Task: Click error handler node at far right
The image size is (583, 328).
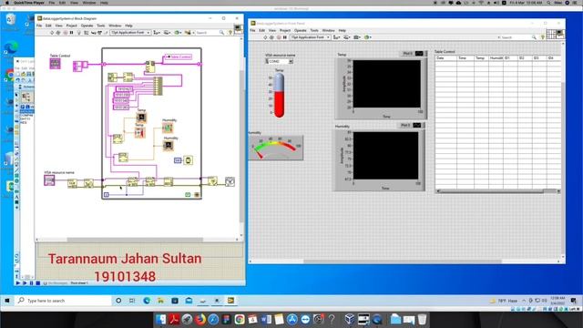Action: 230,181
